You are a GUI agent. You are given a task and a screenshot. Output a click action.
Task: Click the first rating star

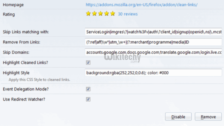[88, 14]
